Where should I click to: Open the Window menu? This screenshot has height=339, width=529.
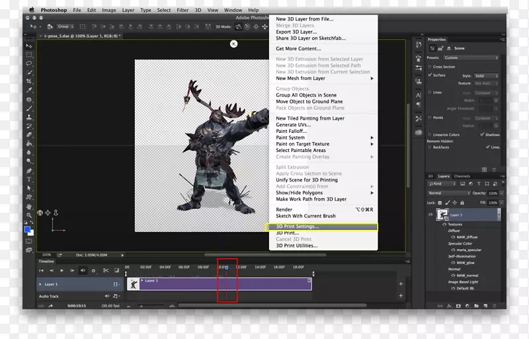(x=233, y=10)
